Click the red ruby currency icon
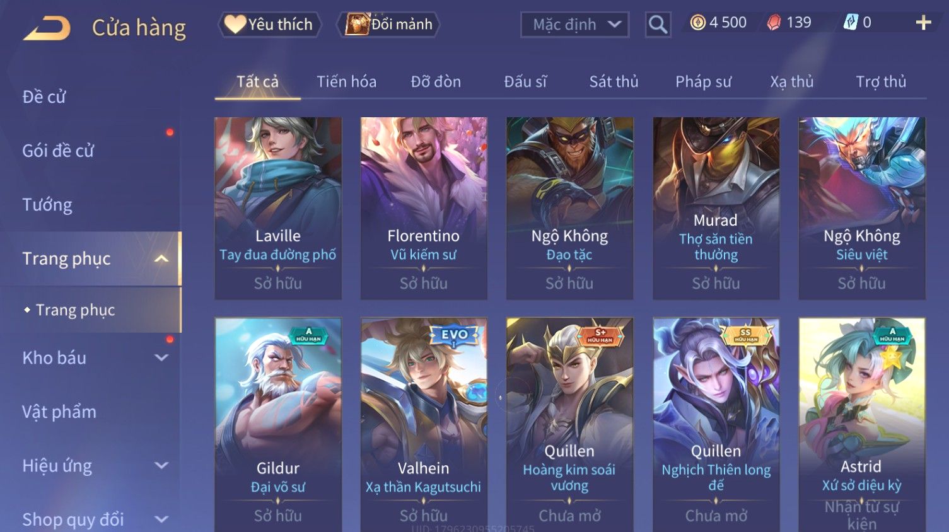The image size is (949, 532). 774,23
